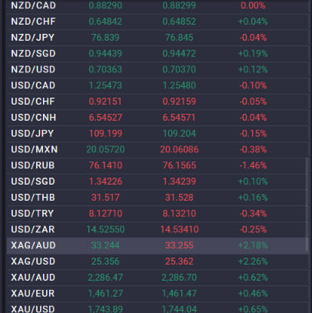Screen dimensions: 312x313
Task: Click USD/MXN change value -0.38%
Action: pyautogui.click(x=253, y=149)
